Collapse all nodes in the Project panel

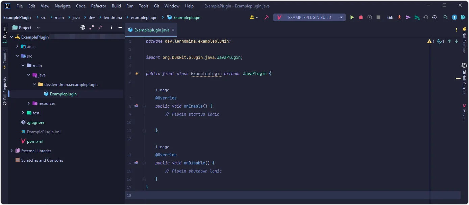(x=100, y=28)
